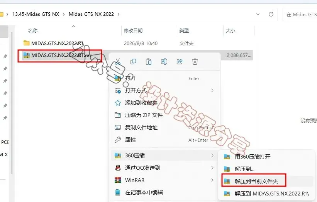Select the 360压缩 menu entry
This screenshot has height=202, width=317.
point(164,155)
